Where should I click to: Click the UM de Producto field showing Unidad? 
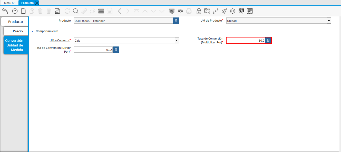(277, 21)
